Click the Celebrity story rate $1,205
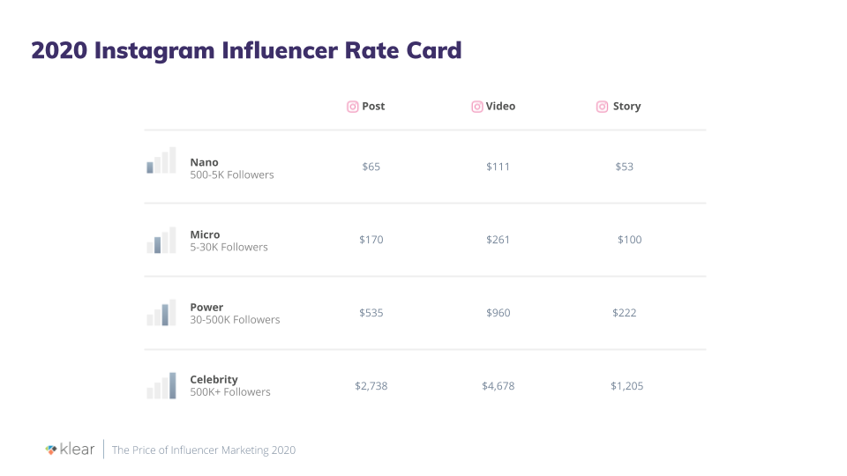The width and height of the screenshot is (847, 476). click(x=626, y=386)
